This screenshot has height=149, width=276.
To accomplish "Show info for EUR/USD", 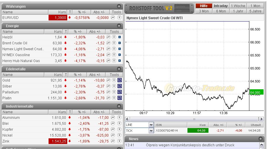I will click(x=119, y=17).
